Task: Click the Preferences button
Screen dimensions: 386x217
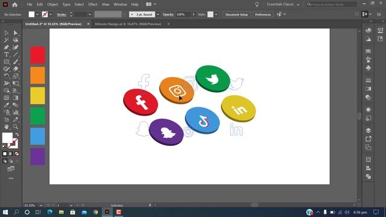Action: [x=263, y=14]
